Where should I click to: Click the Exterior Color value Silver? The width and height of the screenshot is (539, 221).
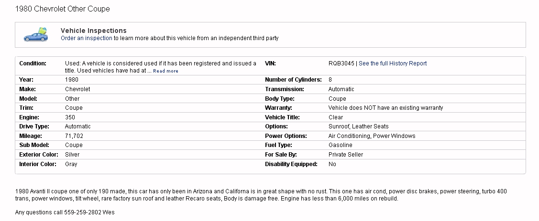tap(72, 155)
